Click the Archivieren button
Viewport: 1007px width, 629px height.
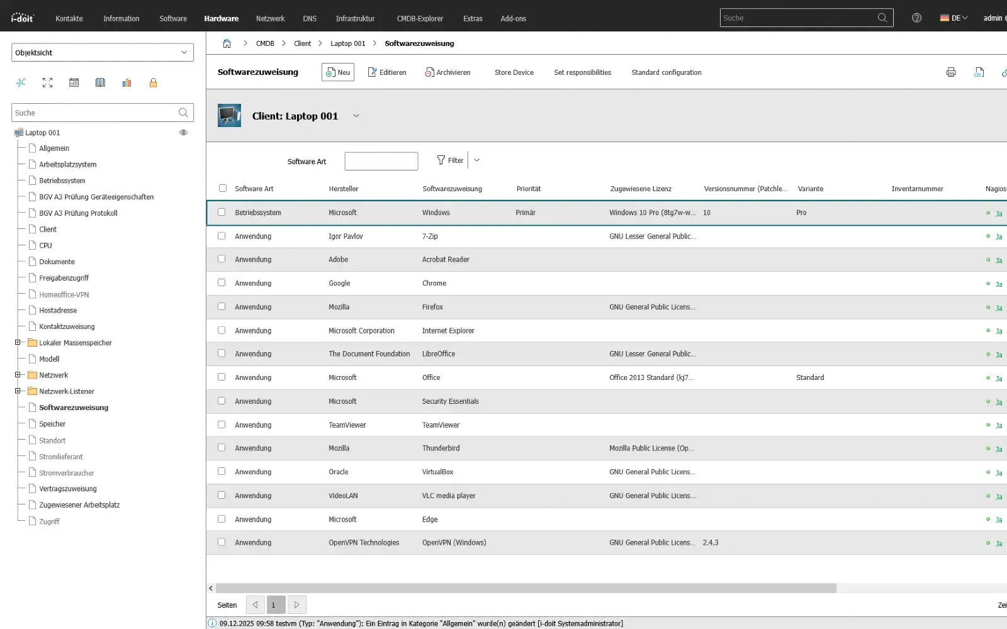447,72
